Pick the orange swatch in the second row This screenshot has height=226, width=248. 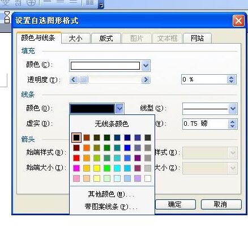[87, 148]
